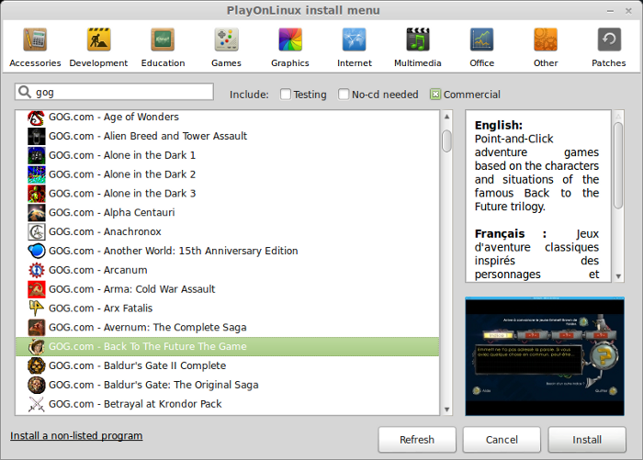This screenshot has height=460, width=643.
Task: Uncheck the Commercial checkbox
Action: [435, 95]
